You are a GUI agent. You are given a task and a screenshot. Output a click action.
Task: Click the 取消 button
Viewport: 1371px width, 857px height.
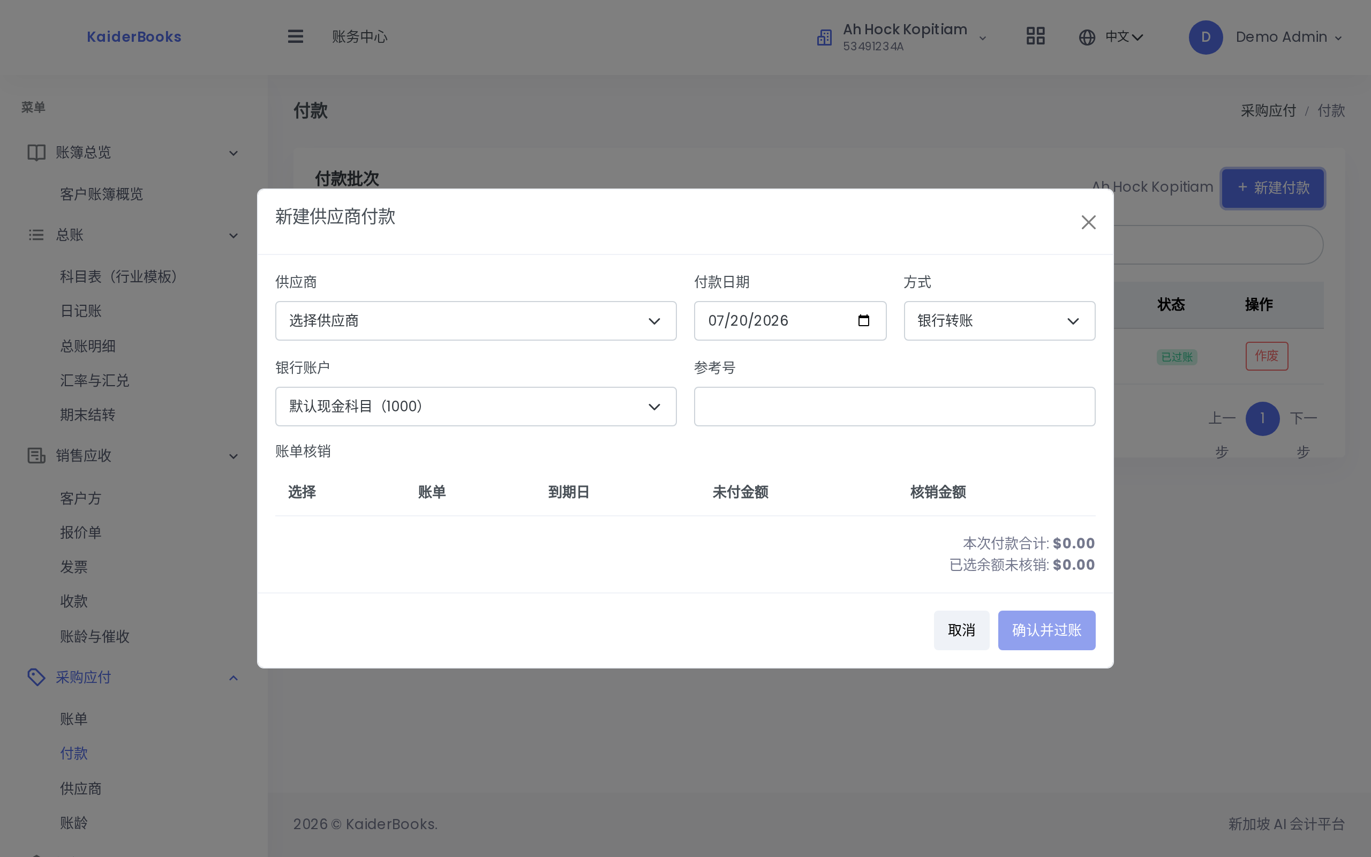[961, 630]
